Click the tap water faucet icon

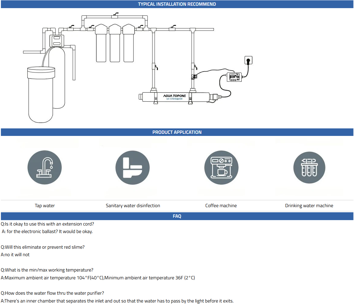click(45, 168)
